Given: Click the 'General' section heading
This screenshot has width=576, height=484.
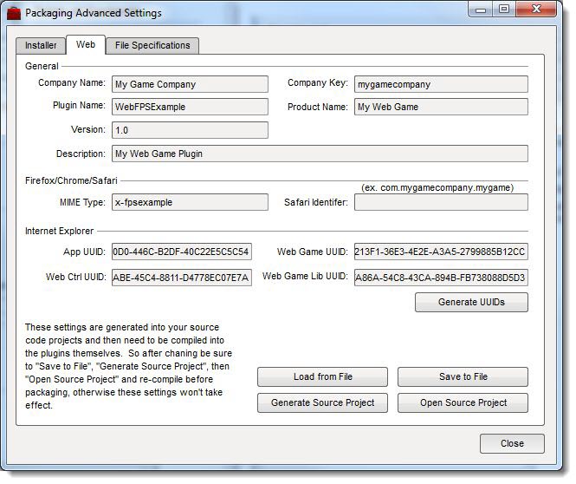Looking at the screenshot, I should [x=42, y=66].
